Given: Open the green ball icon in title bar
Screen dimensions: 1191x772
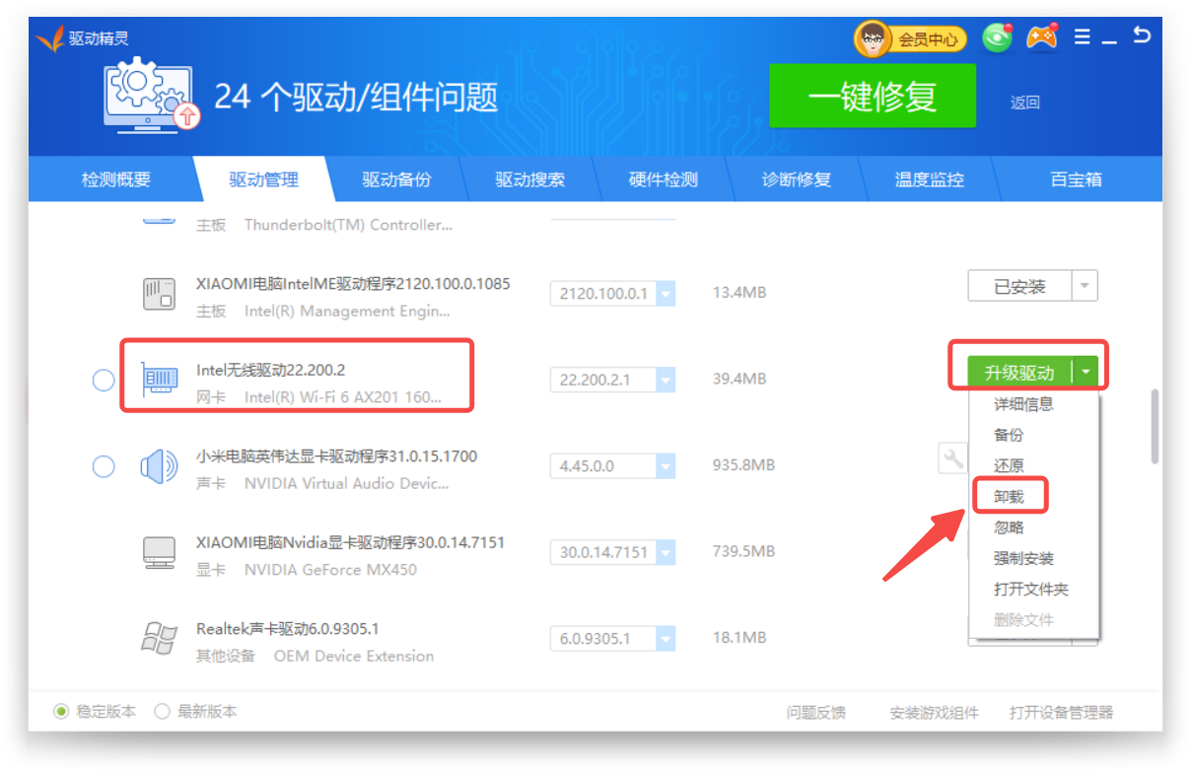Looking at the screenshot, I should point(998,38).
